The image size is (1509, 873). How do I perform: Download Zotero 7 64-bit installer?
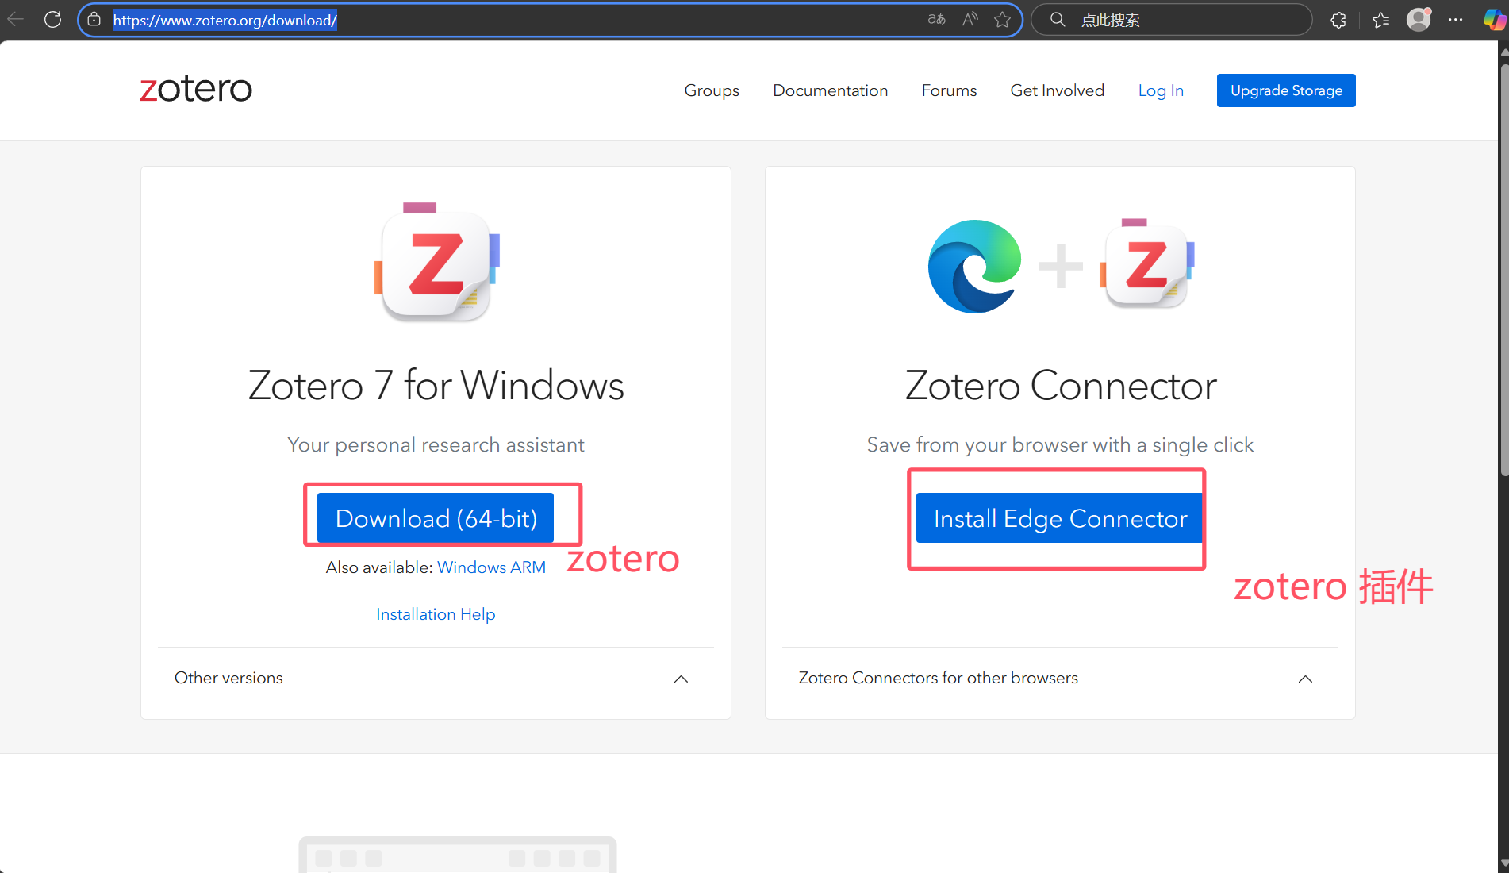point(435,518)
